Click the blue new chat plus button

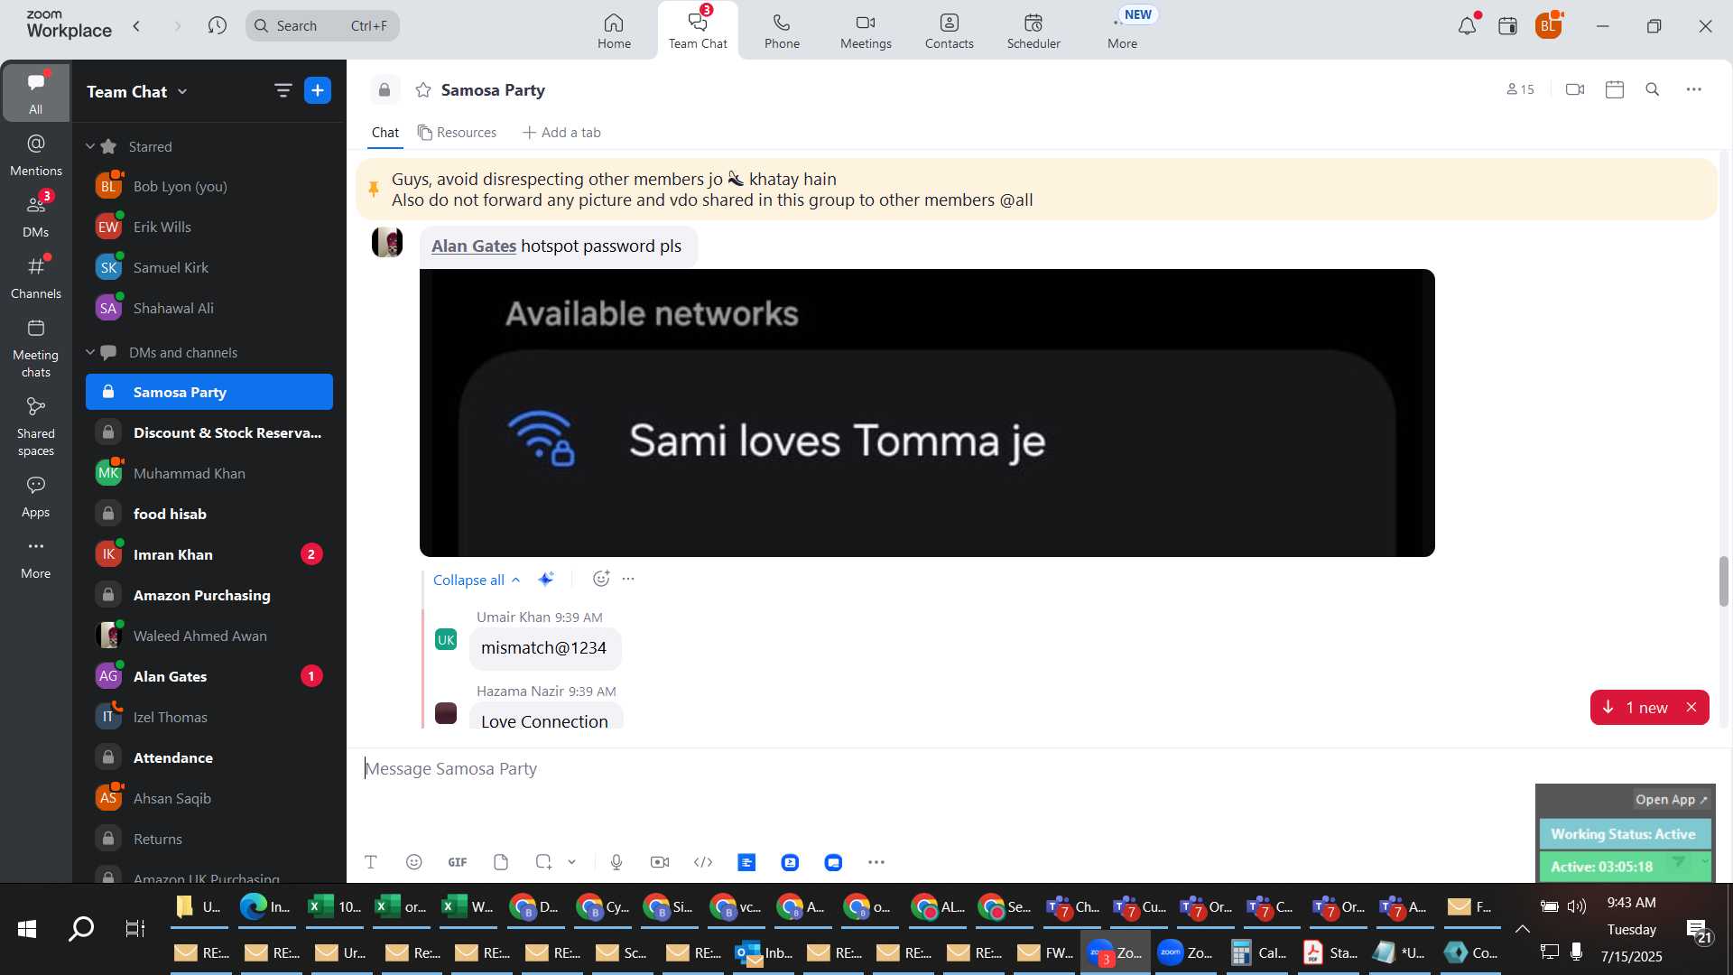pyautogui.click(x=318, y=90)
